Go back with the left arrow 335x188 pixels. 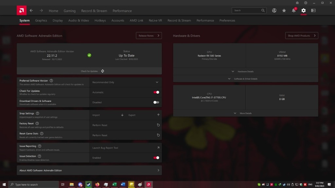tap(31, 10)
